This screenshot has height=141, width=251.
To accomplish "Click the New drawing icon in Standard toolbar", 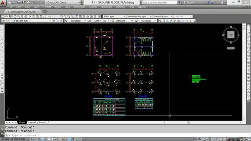I will point(3,16).
